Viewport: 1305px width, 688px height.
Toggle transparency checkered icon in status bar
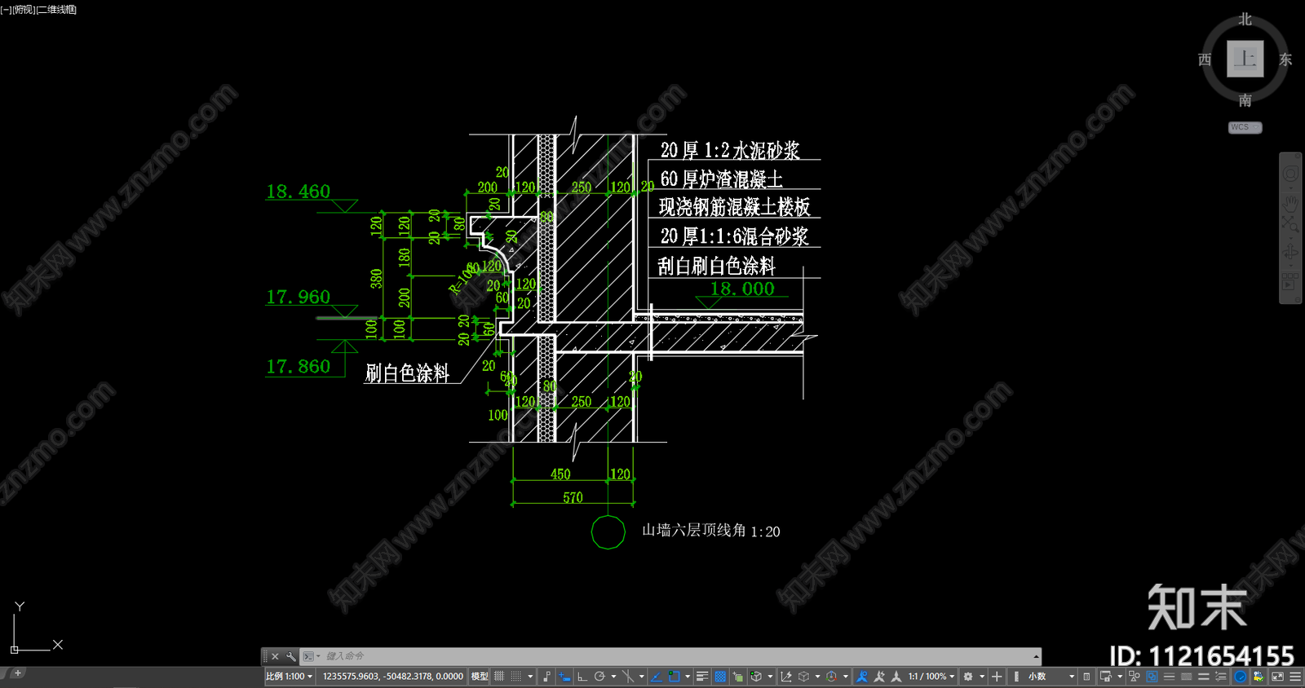tap(720, 677)
